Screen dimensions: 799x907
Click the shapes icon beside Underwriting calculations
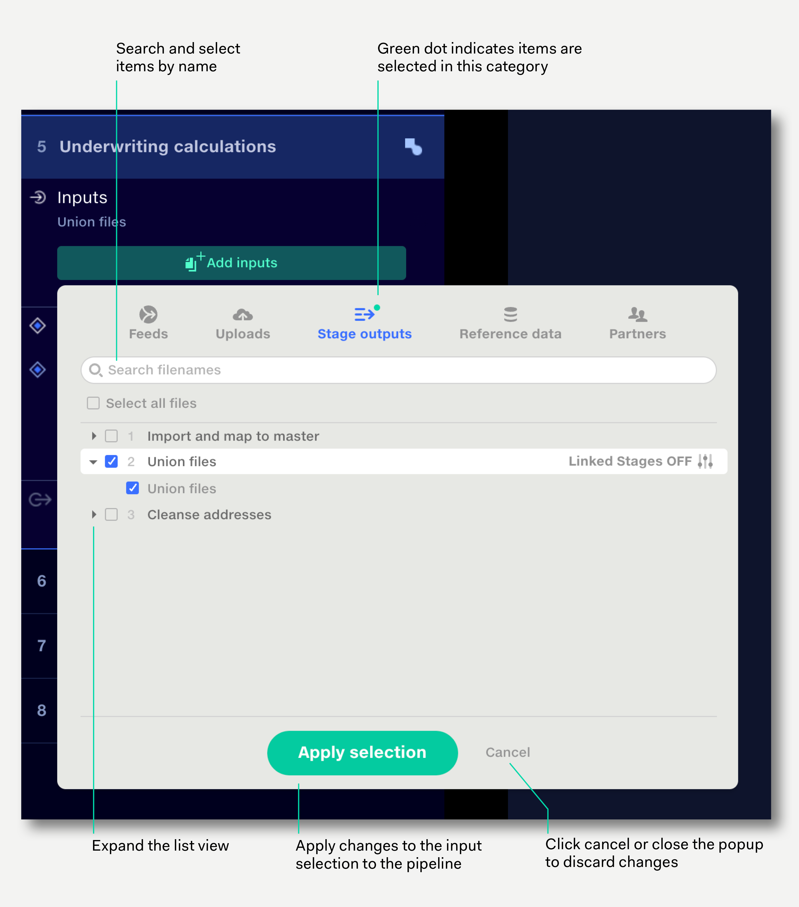coord(413,147)
